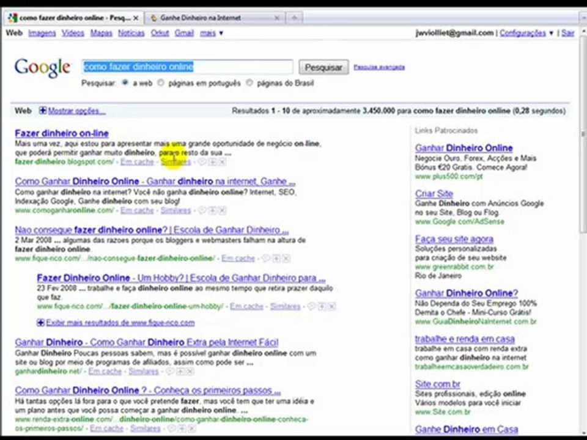The height and width of the screenshot is (440, 587).
Task: Remove the fazer-dinheiro.blogspot.com result
Action: click(x=222, y=161)
